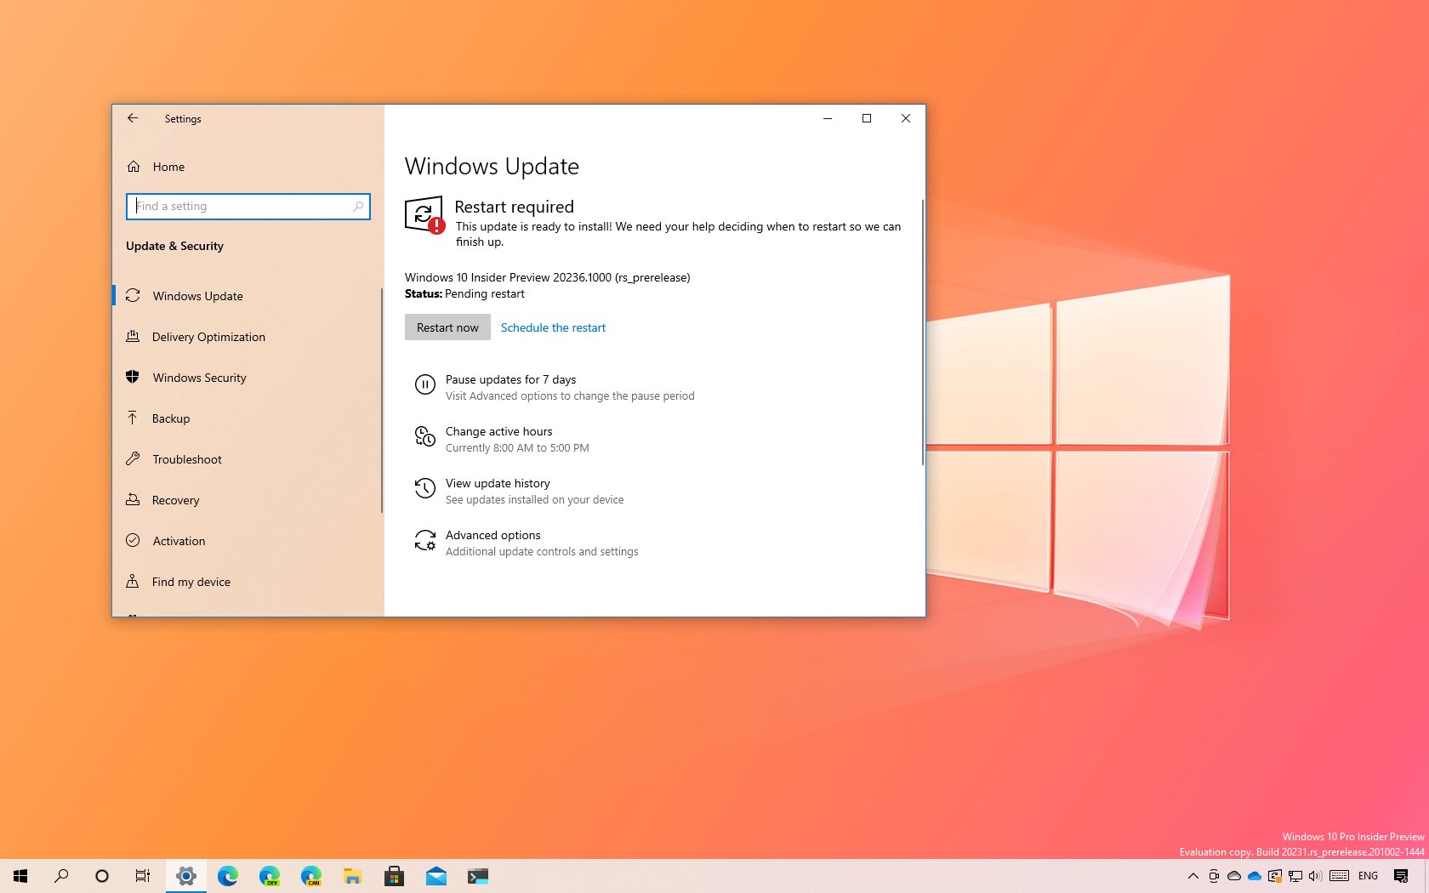Click the OneDrive cloud icon in tray

[1253, 876]
